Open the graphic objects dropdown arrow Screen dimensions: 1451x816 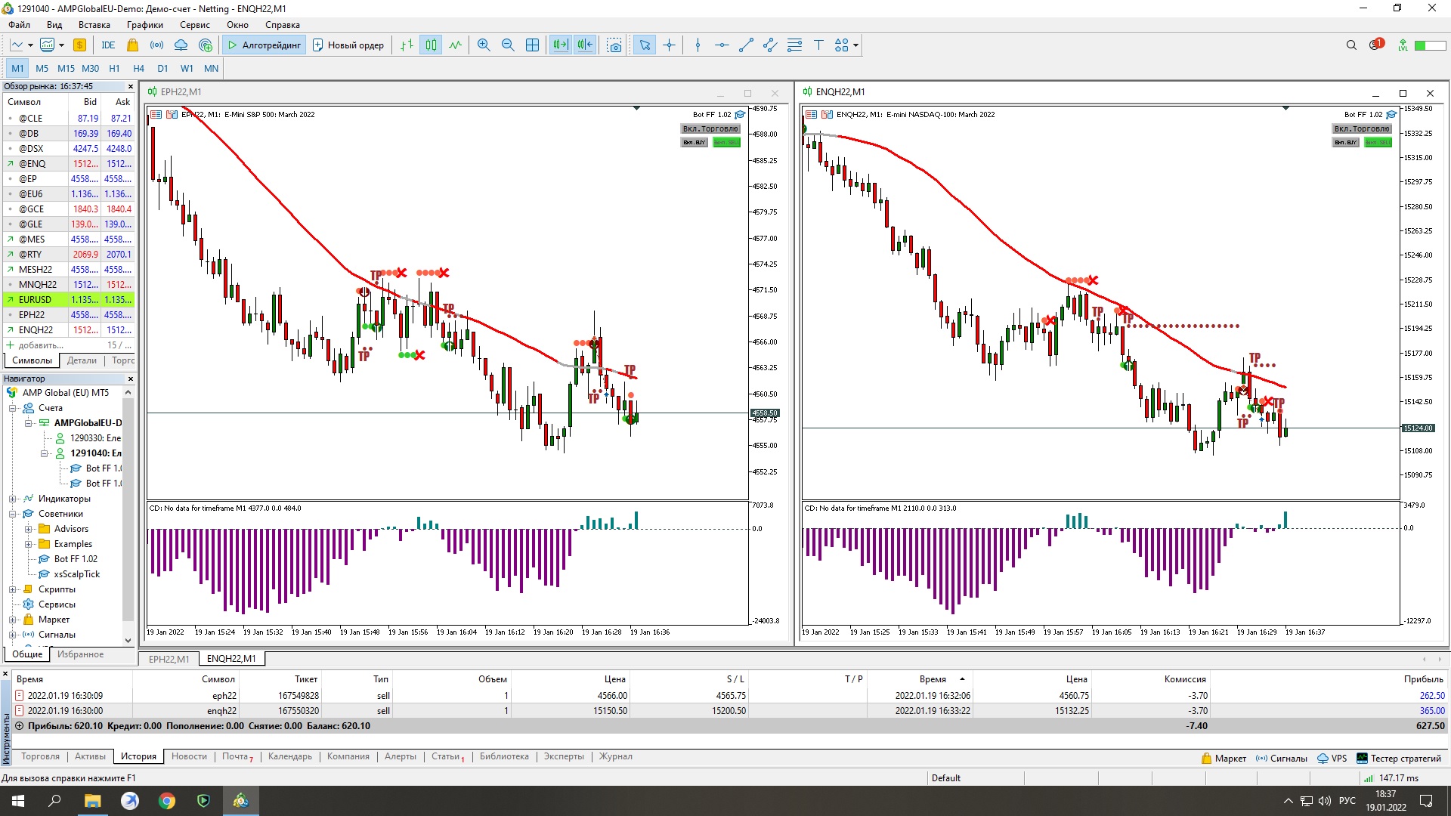(855, 45)
